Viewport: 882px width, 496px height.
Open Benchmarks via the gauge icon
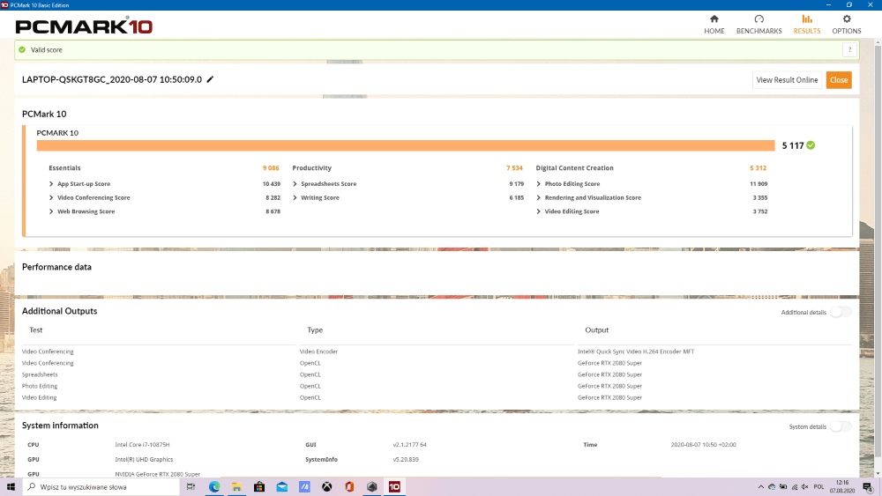(759, 19)
